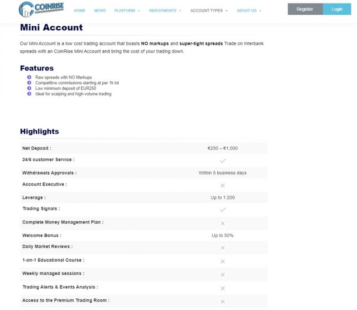The width and height of the screenshot is (357, 310).
Task: Click the "Weekly managed sessions :" label
Action: pyautogui.click(x=53, y=273)
